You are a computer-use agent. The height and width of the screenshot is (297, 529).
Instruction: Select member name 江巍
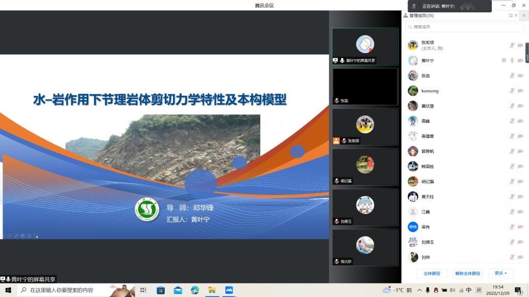pos(426,212)
